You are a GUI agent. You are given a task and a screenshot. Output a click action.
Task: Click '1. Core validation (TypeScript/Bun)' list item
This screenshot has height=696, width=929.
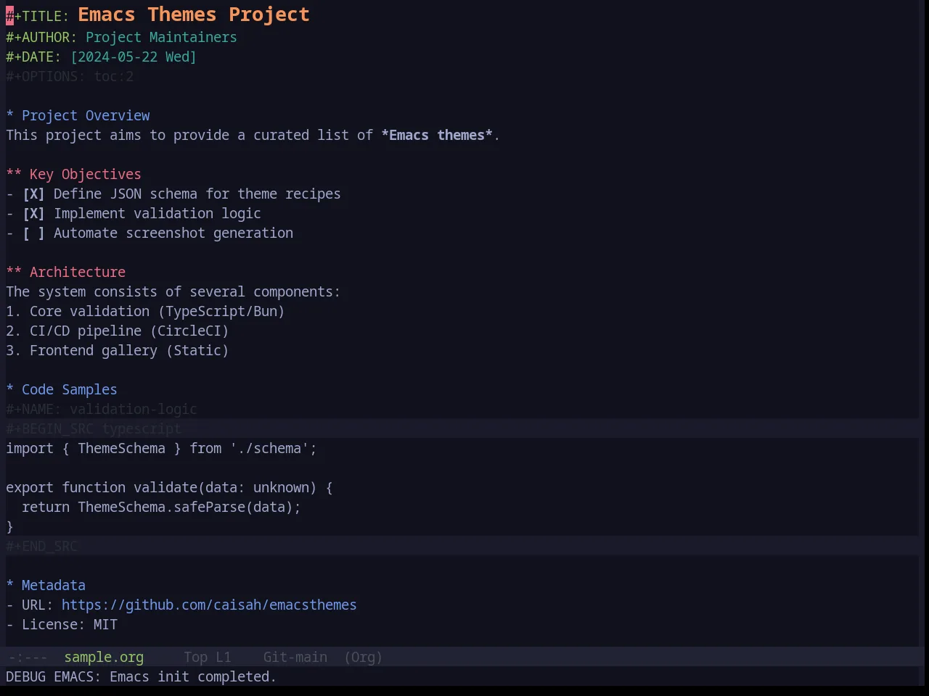click(x=145, y=312)
